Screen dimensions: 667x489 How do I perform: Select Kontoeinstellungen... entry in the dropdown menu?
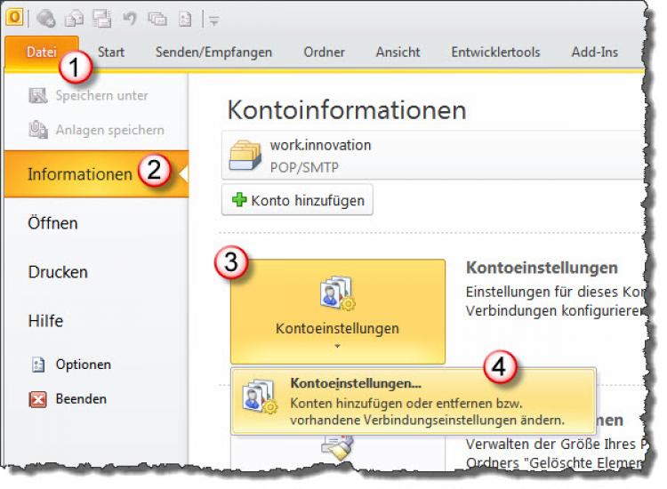point(356,384)
